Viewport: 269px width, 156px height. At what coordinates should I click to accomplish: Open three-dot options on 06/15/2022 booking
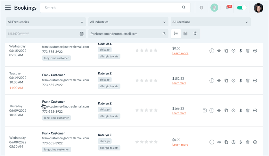click(x=212, y=51)
